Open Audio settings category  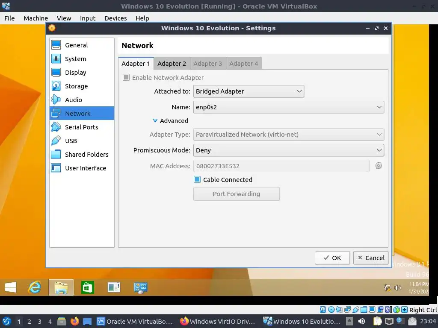coord(82,100)
